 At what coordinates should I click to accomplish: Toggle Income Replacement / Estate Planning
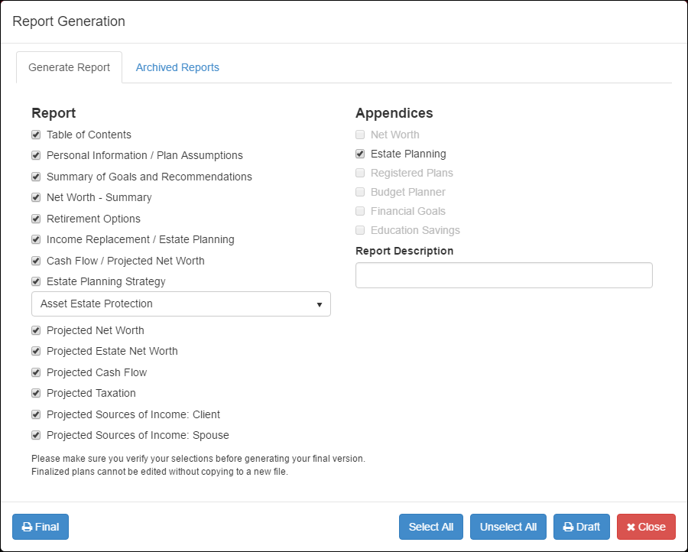coord(35,239)
